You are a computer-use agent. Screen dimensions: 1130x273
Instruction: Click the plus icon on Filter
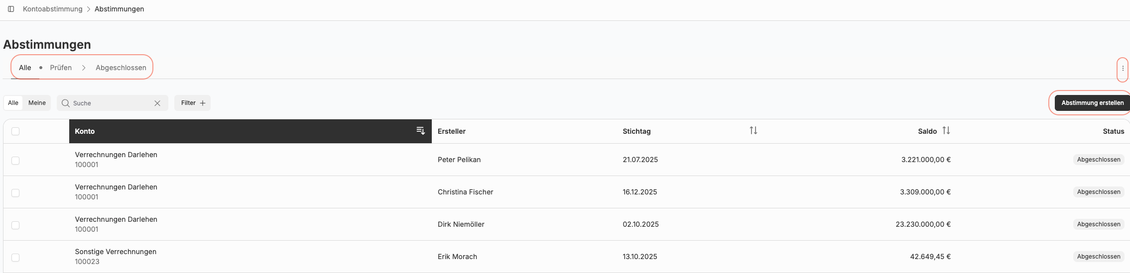pos(203,103)
